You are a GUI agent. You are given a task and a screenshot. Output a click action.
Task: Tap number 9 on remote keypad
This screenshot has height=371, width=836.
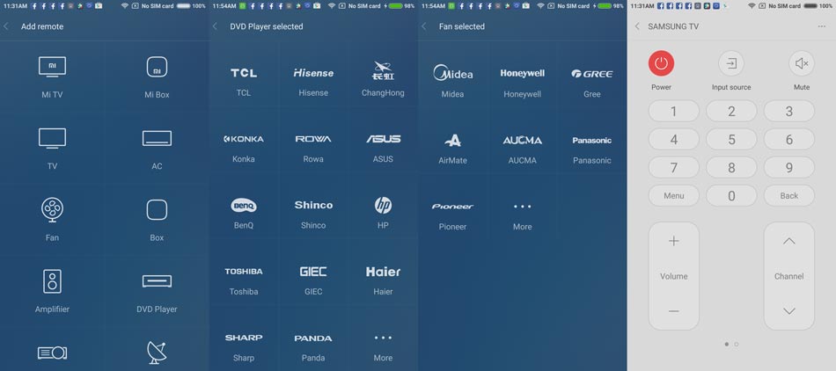(789, 168)
